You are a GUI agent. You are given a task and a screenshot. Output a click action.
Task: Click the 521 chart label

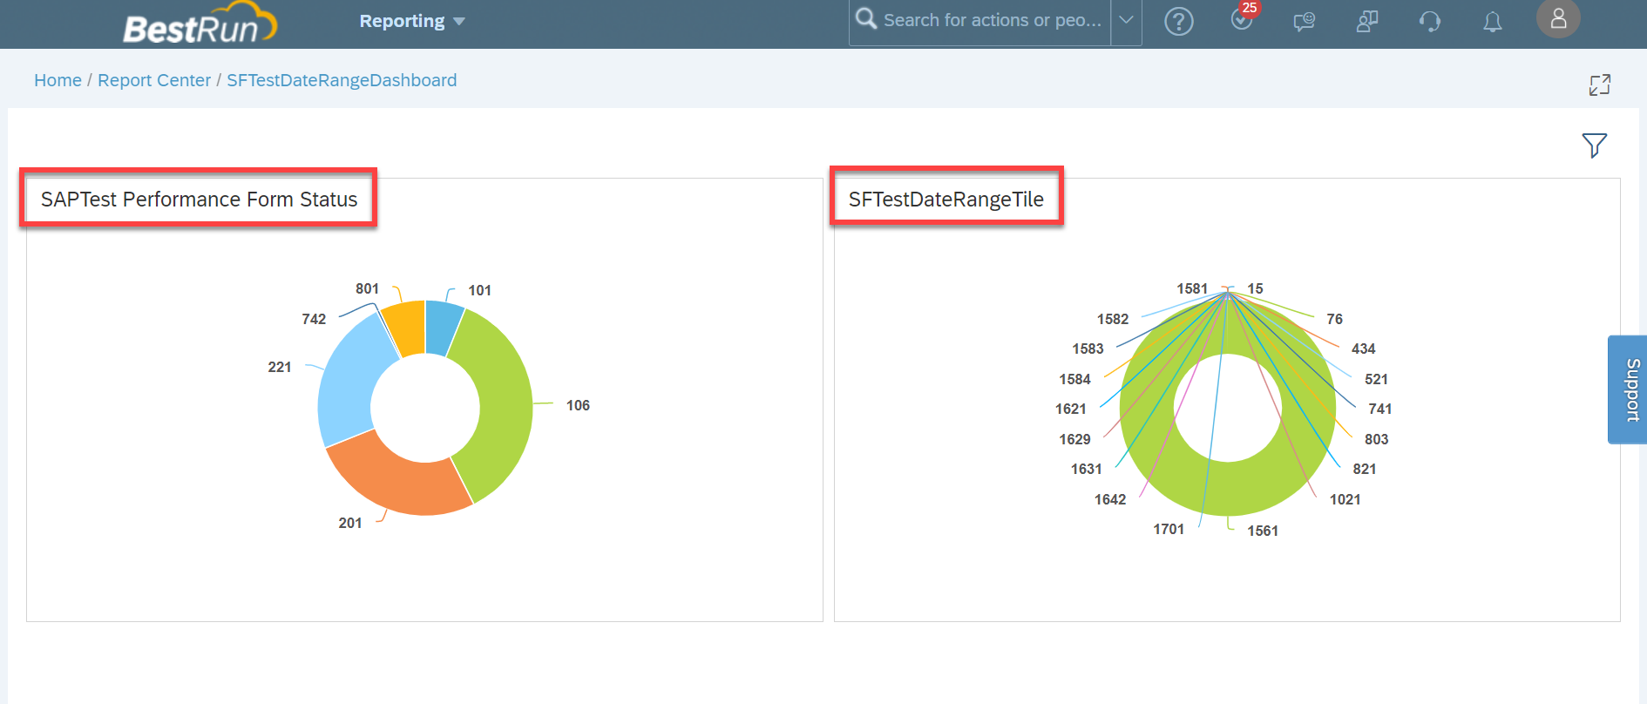click(x=1376, y=379)
